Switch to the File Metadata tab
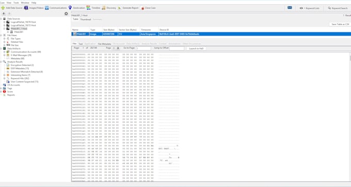Viewport: 351px width, 187px height. click(x=104, y=44)
